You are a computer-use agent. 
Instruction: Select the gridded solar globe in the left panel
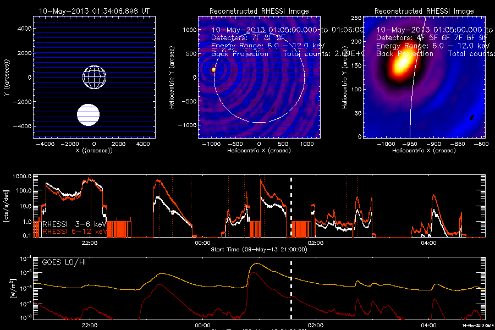click(95, 77)
